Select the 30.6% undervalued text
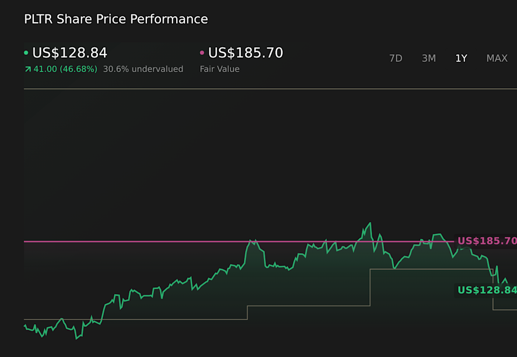The width and height of the screenshot is (517, 357). point(143,69)
